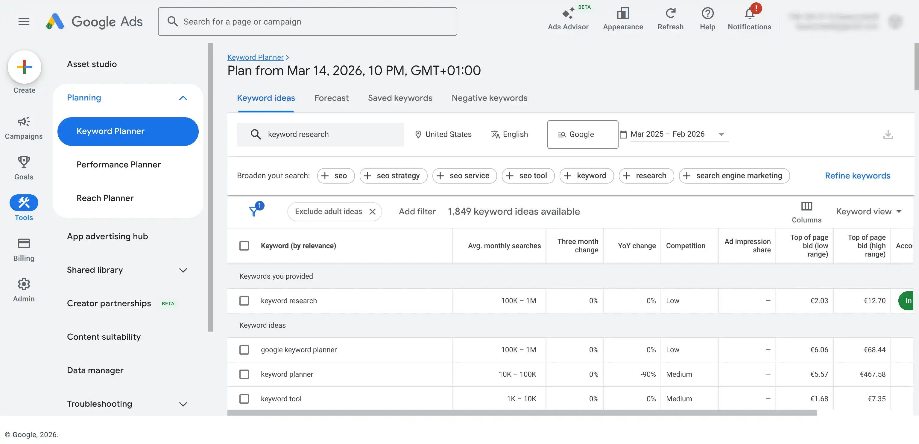Click the Goals sidebar icon
This screenshot has height=444, width=919.
24,162
